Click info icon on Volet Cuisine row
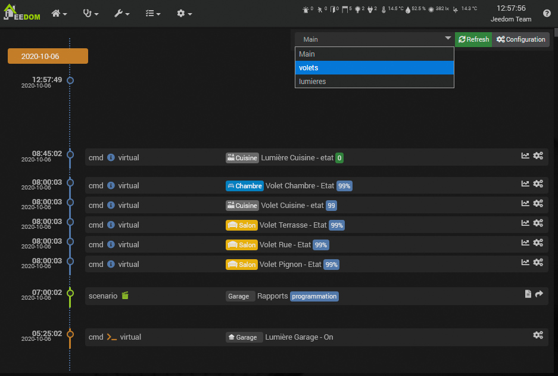The width and height of the screenshot is (558, 376). point(111,205)
